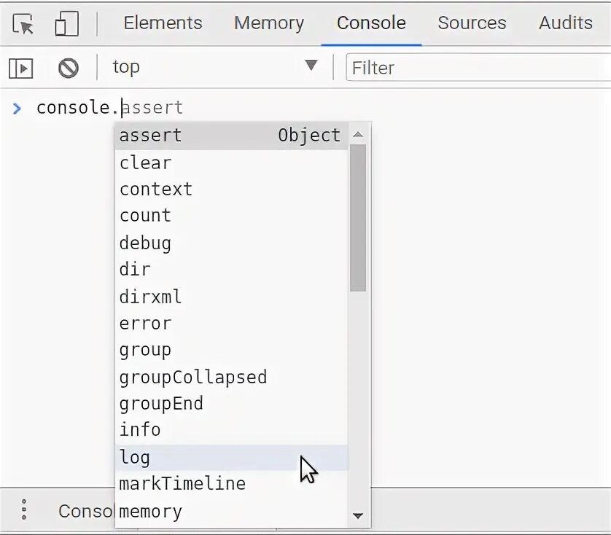Open the Sources tab
Image resolution: width=611 pixels, height=535 pixels.
[x=472, y=23]
